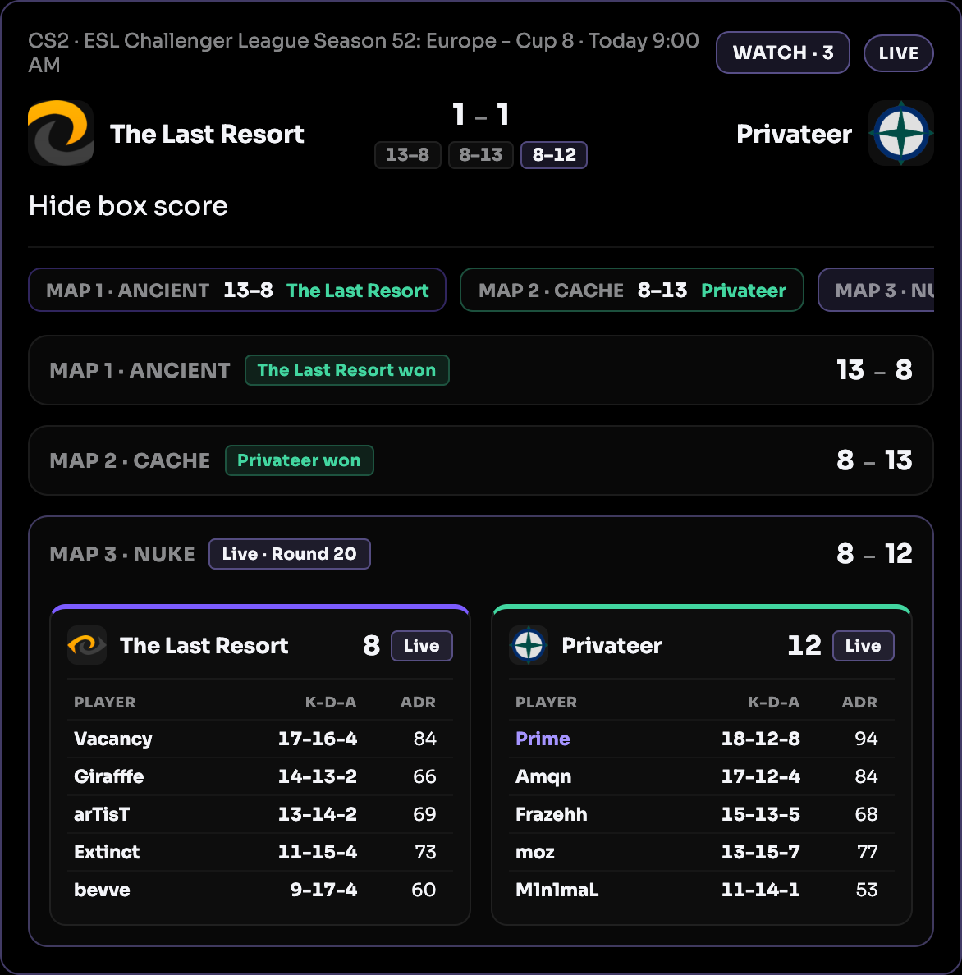This screenshot has height=975, width=962.
Task: Select player M1n1maL row
Action: (702, 890)
